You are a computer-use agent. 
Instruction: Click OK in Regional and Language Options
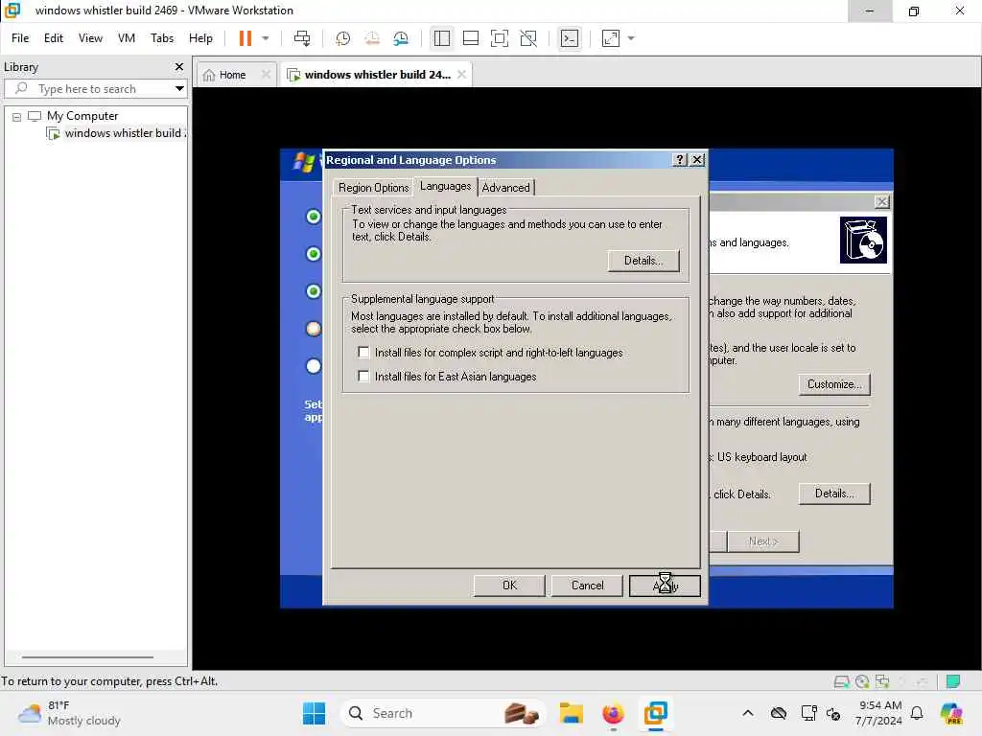[x=509, y=586]
